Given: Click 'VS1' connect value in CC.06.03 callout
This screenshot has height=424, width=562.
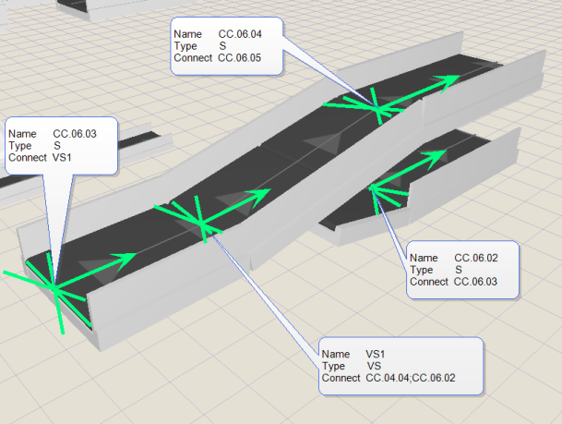Looking at the screenshot, I should (62, 157).
